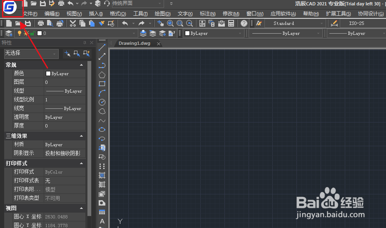Open the 文件(F) menu
The height and width of the screenshot is (228, 386).
[x=30, y=14]
